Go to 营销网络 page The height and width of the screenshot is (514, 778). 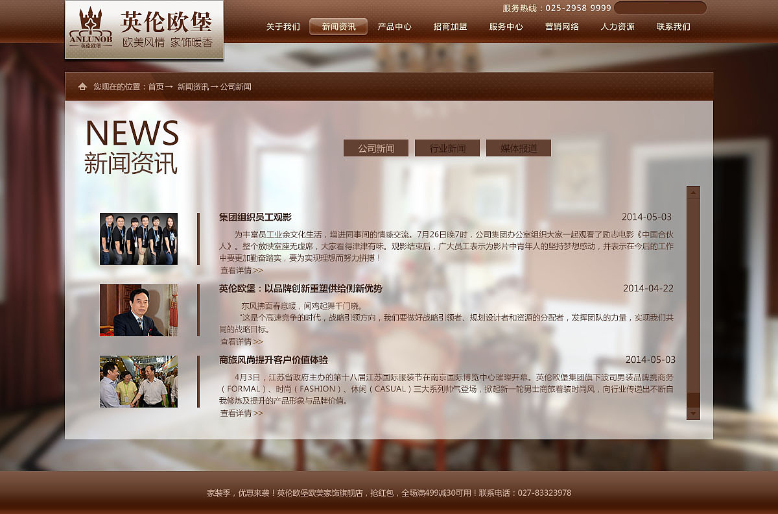561,27
